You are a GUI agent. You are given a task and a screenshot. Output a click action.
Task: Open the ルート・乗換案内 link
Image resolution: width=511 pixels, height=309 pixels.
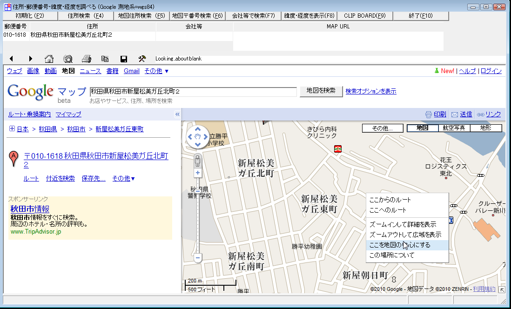point(30,114)
